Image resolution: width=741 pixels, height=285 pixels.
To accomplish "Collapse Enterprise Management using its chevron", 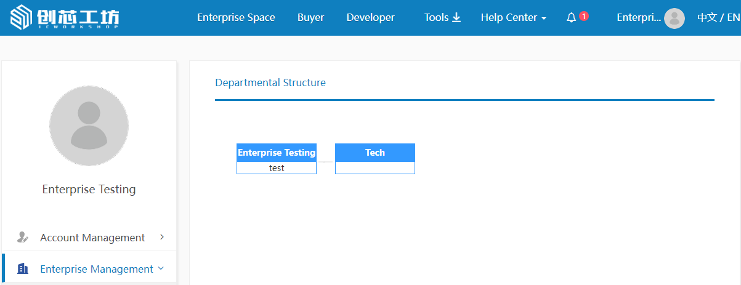I will click(161, 268).
